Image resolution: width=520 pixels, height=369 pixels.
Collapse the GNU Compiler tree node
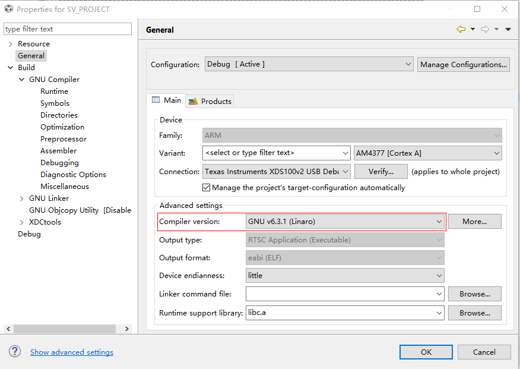[22, 80]
